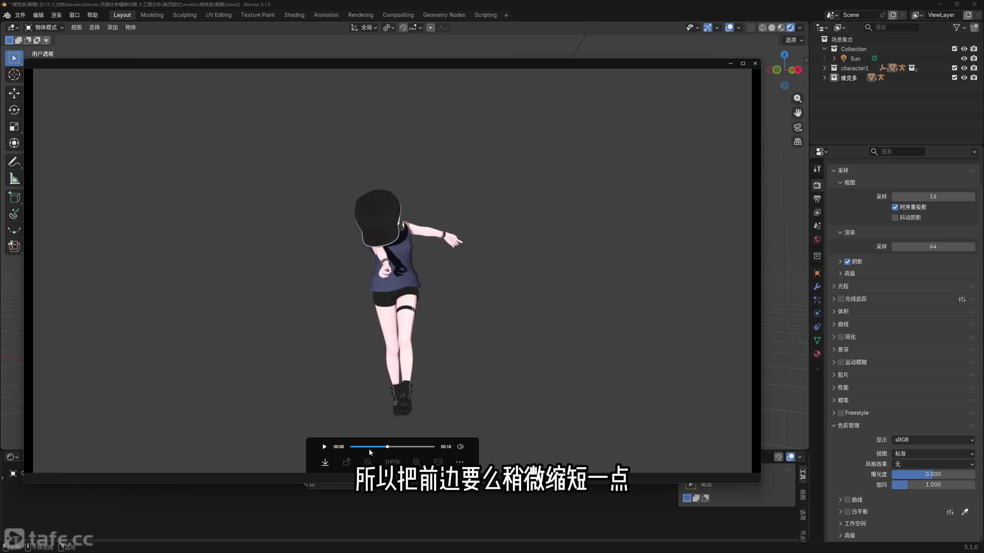The width and height of the screenshot is (984, 553).
Task: Select the Move tool
Action: (x=14, y=93)
